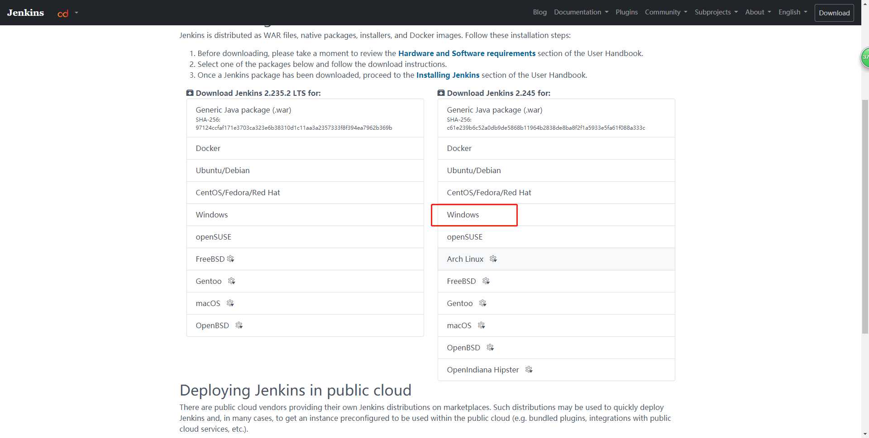Click the scrollbar down arrow

(x=865, y=434)
